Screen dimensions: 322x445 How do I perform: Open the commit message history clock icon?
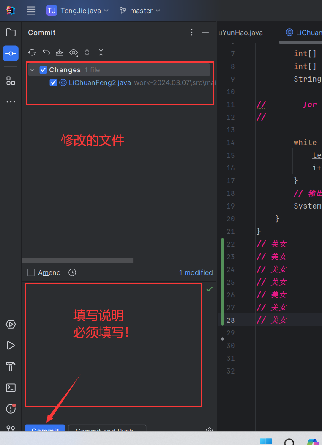(72, 272)
